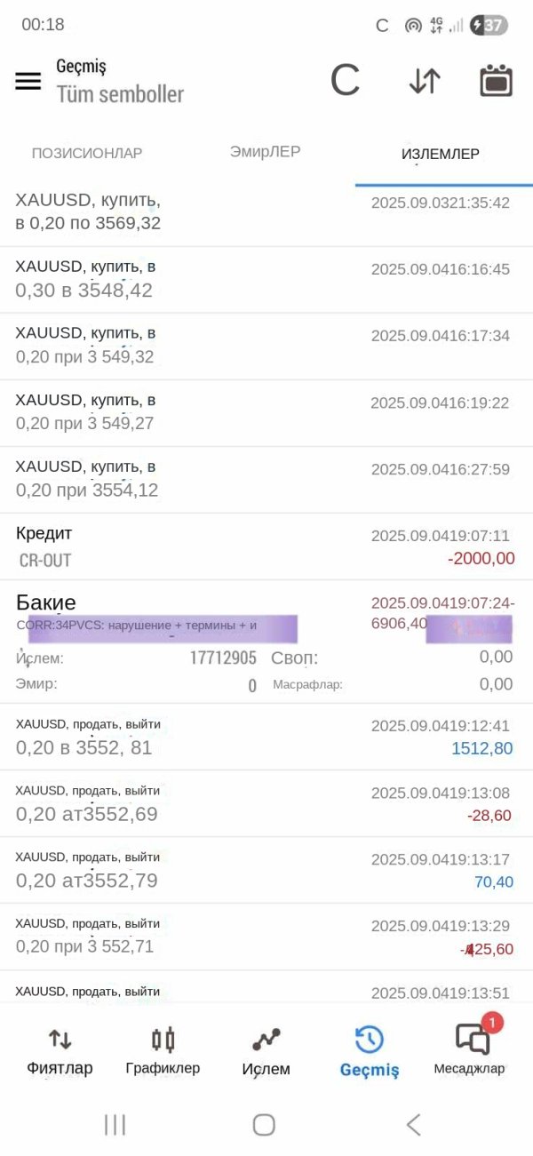
Task: Tap the XAUUSD sell deal with 1512,80 profit
Action: click(x=266, y=737)
